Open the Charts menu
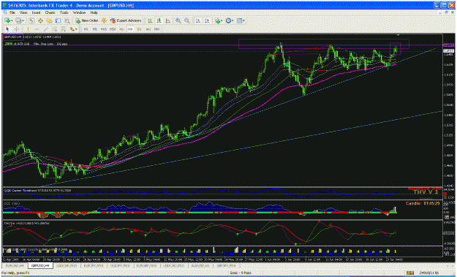 [x=50, y=13]
